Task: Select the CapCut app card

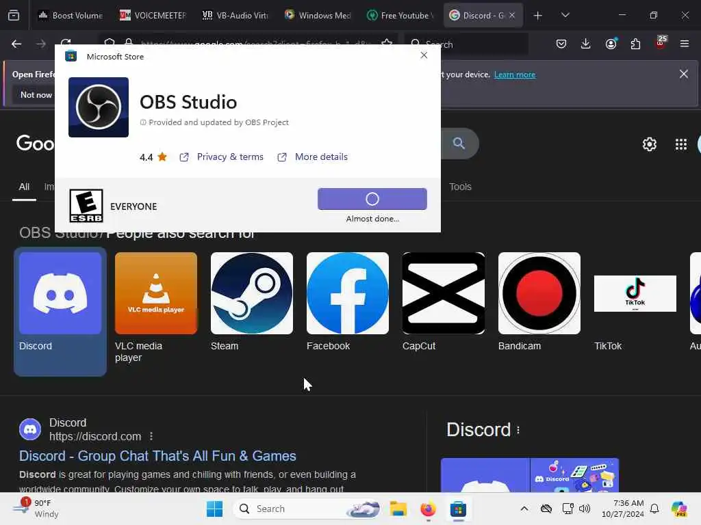Action: pos(444,302)
